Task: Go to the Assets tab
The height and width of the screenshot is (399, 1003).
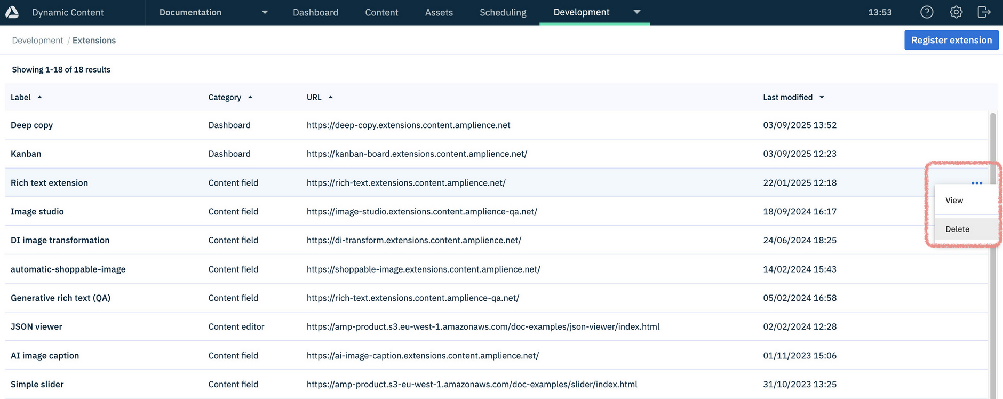Action: pos(439,12)
